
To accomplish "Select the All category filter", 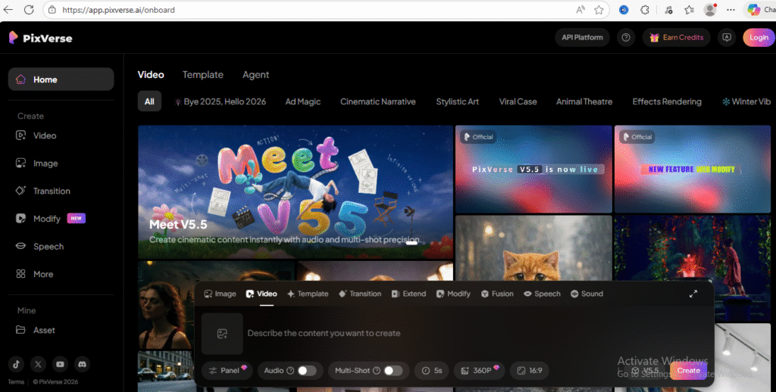I will tap(149, 101).
